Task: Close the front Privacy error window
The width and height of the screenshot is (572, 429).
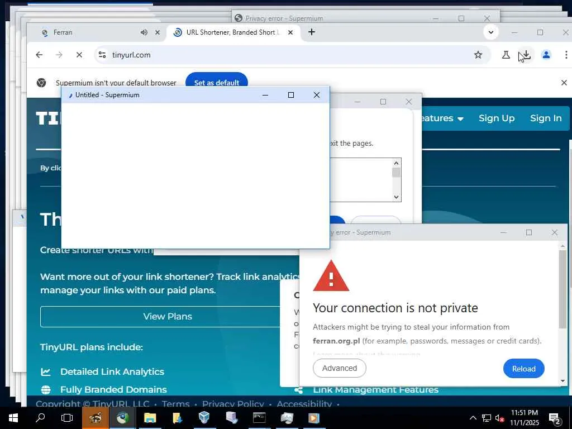Action: 555,232
